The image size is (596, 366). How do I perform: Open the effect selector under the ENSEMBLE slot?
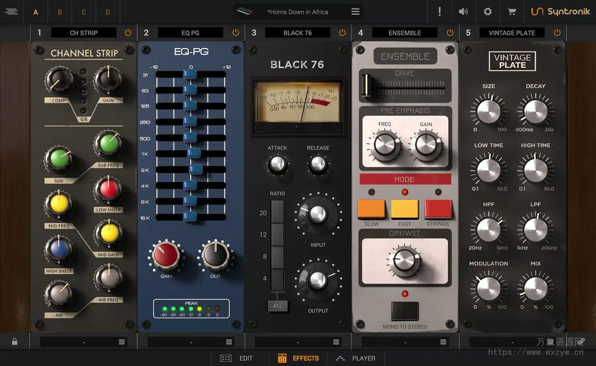click(443, 341)
